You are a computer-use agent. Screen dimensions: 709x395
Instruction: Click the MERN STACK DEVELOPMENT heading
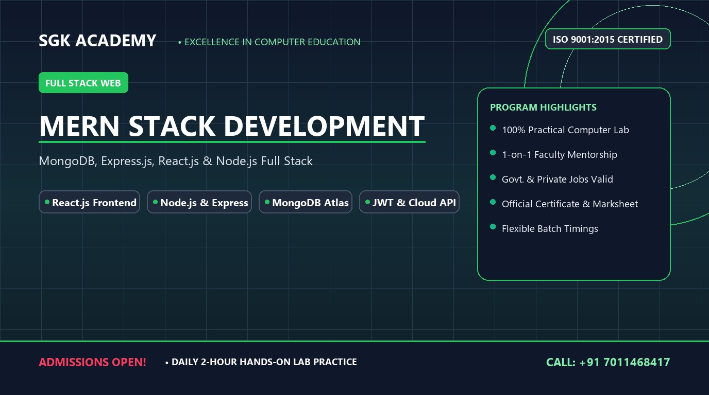[232, 126]
